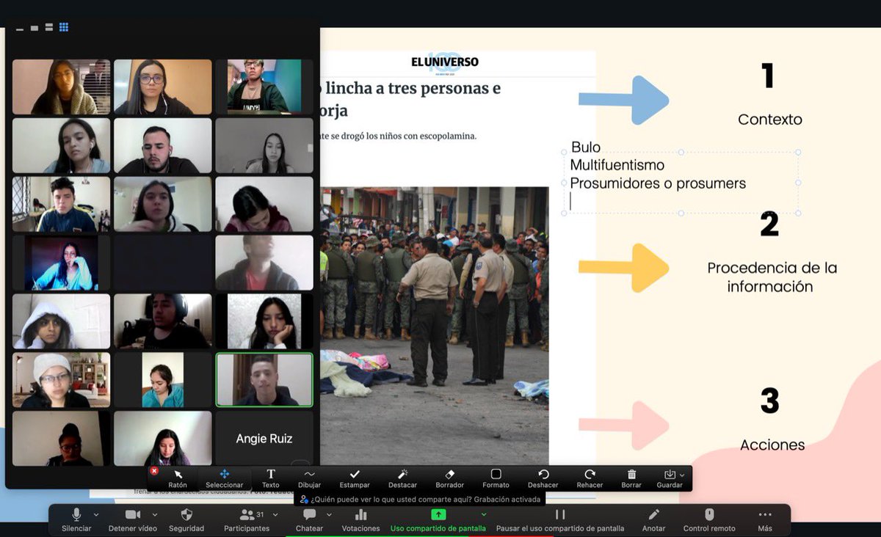This screenshot has width=881, height=537.
Task: Open Control remoto options
Action: coord(709,519)
